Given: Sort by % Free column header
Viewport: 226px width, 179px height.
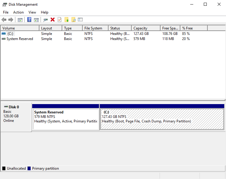Looking at the screenshot, I should pos(194,28).
